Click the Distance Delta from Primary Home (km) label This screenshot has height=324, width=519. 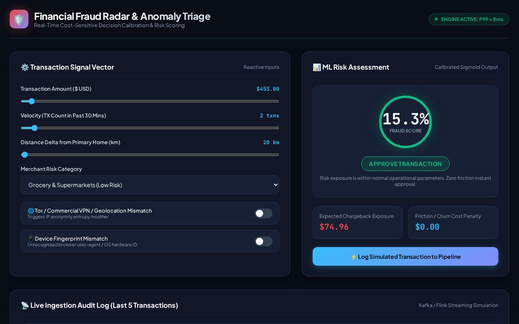click(x=71, y=142)
